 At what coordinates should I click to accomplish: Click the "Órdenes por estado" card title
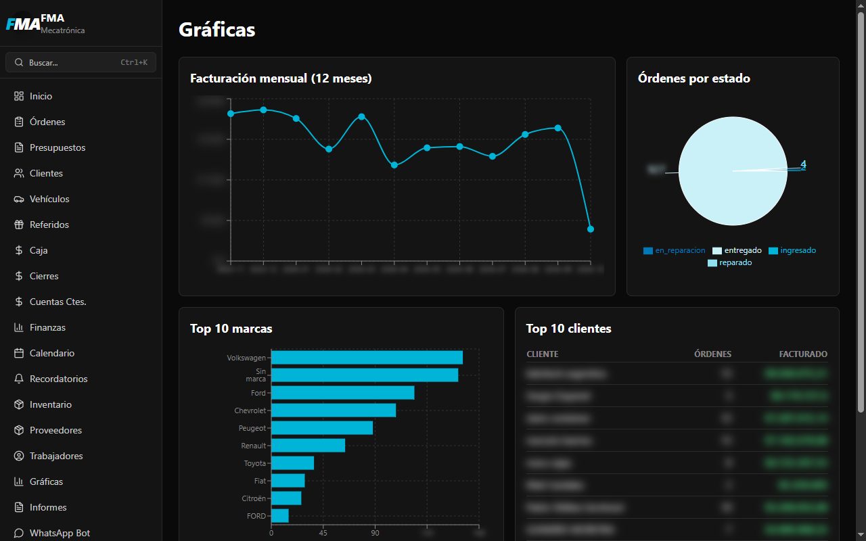694,78
